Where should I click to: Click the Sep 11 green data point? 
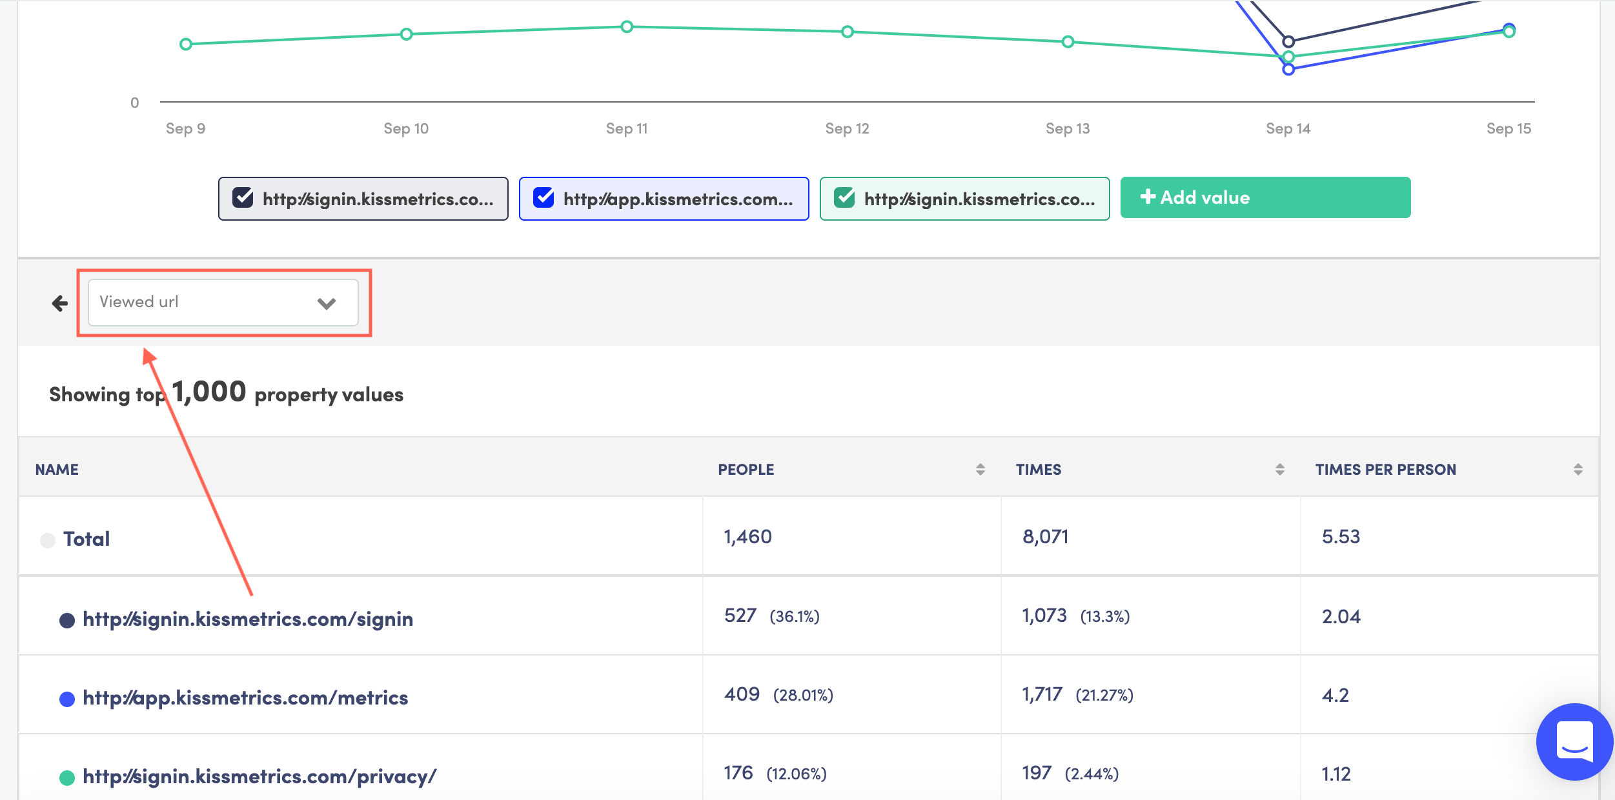627,27
